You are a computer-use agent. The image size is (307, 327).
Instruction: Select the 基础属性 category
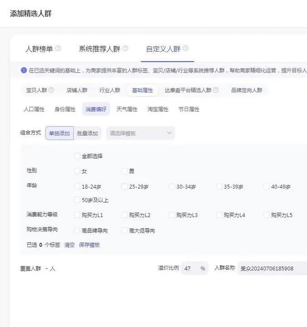pyautogui.click(x=142, y=90)
